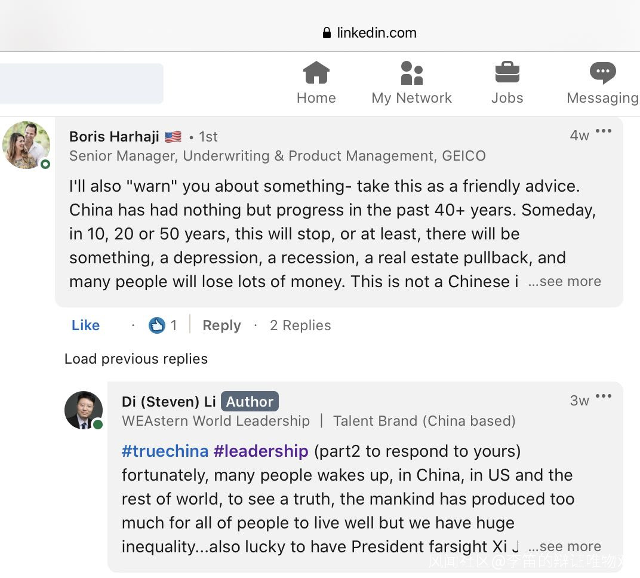Viewport: 640px width, 578px height.
Task: Open the #truechina hashtag
Action: click(165, 451)
